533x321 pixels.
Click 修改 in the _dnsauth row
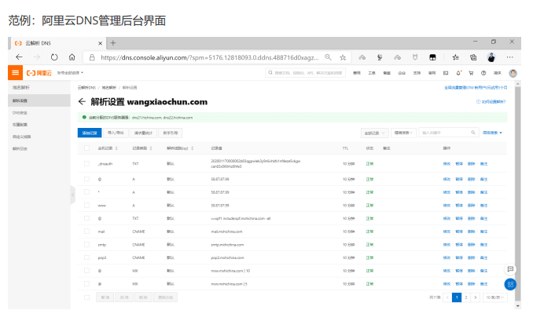[x=447, y=164]
